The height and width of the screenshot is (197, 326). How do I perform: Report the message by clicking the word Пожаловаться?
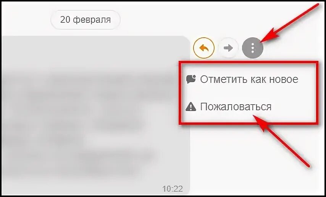pyautogui.click(x=236, y=107)
